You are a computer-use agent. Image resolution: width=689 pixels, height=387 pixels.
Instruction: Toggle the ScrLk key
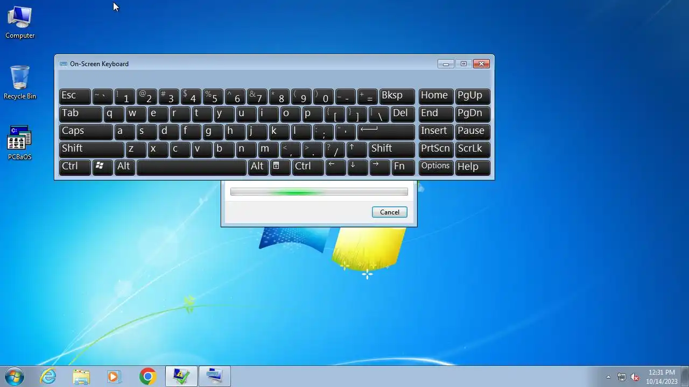click(x=473, y=149)
